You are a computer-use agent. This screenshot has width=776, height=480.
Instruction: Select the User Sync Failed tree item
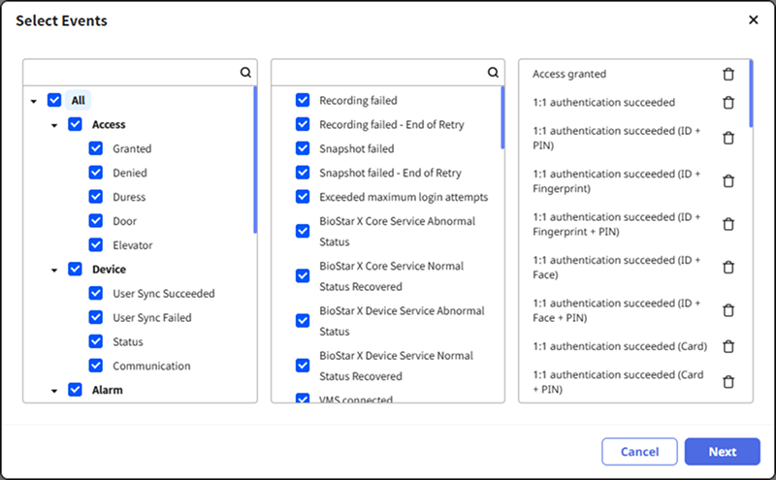pos(151,318)
